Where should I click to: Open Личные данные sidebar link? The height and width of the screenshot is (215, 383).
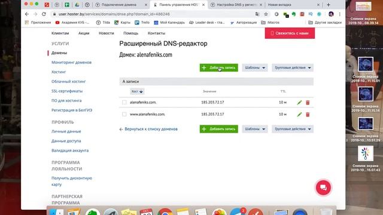click(x=66, y=131)
